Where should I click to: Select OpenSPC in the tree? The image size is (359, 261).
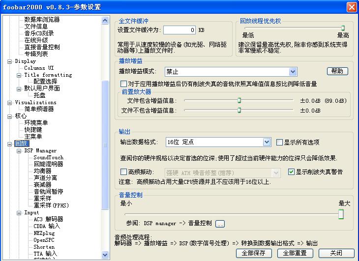[x=44, y=240]
